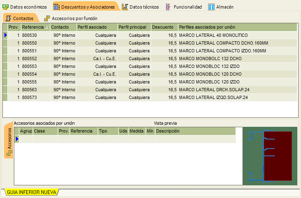The height and width of the screenshot is (198, 301).
Task: Click the Tipo column header
Action: click(108, 131)
